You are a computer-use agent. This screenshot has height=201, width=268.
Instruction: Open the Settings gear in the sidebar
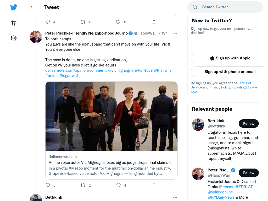click(14, 38)
